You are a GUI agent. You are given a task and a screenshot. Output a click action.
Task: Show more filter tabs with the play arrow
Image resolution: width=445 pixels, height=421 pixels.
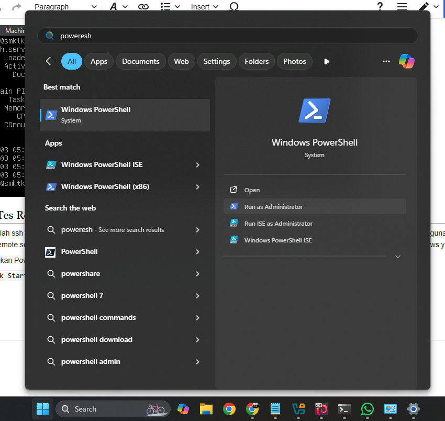[x=327, y=61]
